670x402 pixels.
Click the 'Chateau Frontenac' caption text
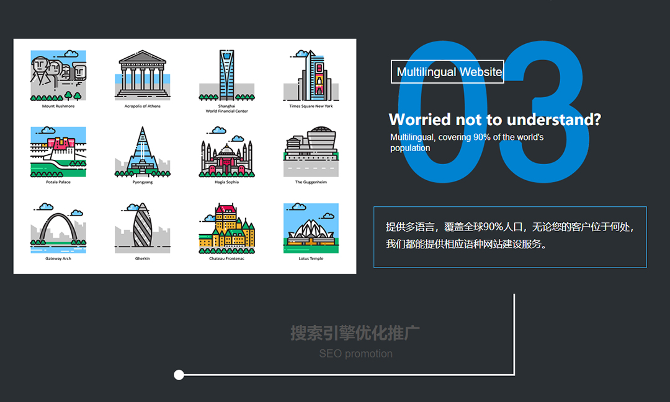[227, 259]
